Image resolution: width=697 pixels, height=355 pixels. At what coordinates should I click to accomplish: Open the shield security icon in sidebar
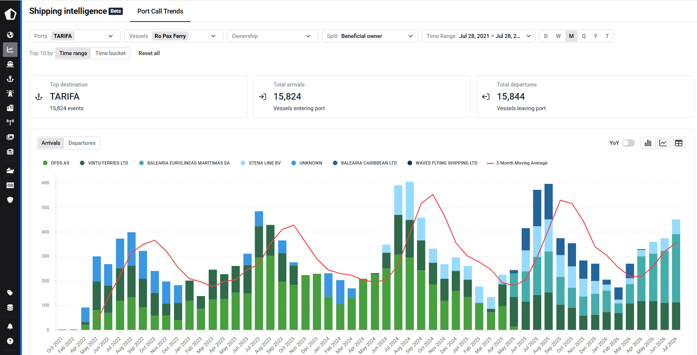[x=10, y=200]
